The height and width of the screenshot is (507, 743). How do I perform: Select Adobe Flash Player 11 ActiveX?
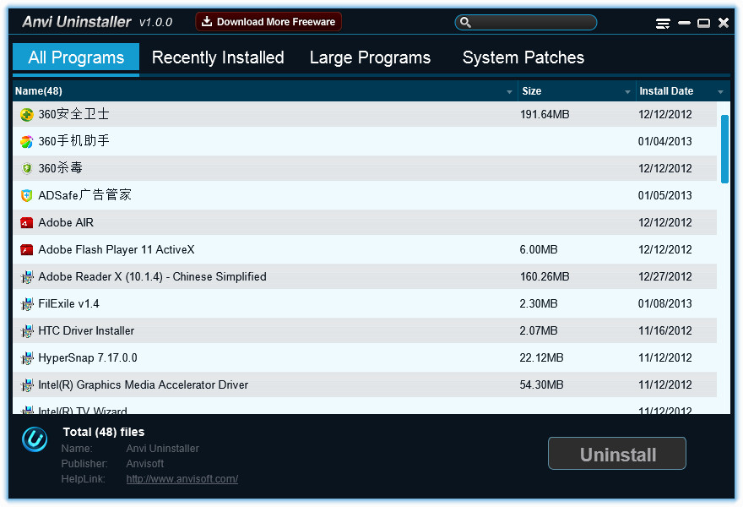[x=117, y=249]
